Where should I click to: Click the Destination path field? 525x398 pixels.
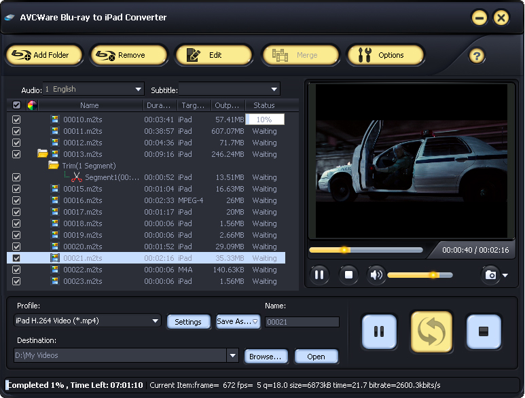coord(120,355)
